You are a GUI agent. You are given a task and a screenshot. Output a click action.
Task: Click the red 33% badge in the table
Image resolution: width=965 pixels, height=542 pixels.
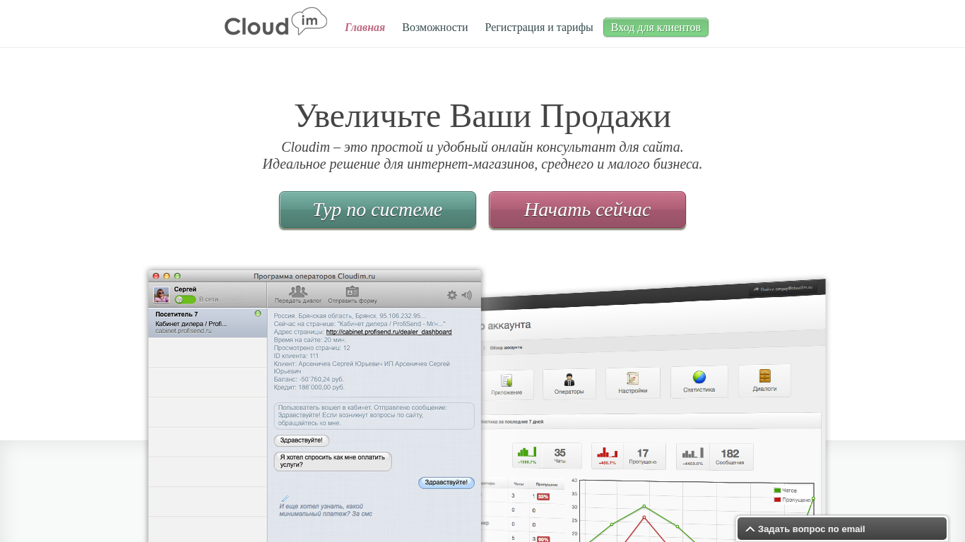pos(543,497)
